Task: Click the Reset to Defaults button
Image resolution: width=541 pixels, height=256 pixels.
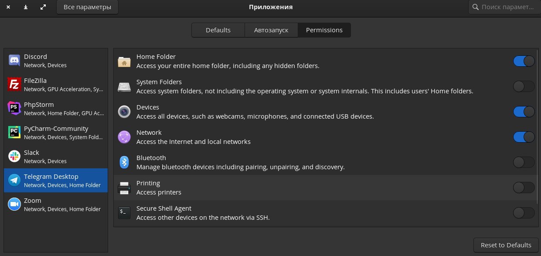Action: pos(506,245)
